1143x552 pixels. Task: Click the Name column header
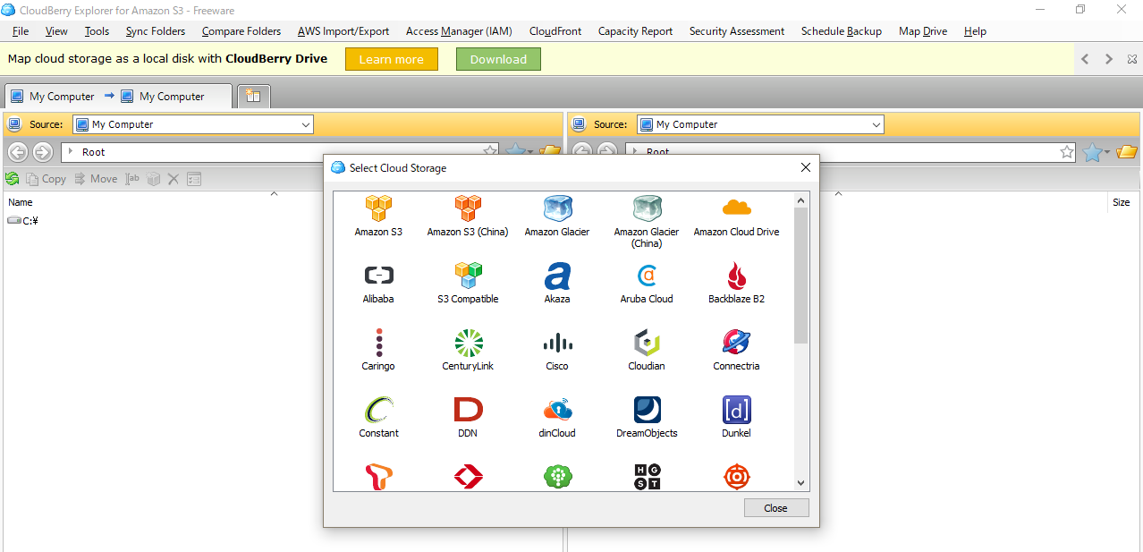pos(21,203)
